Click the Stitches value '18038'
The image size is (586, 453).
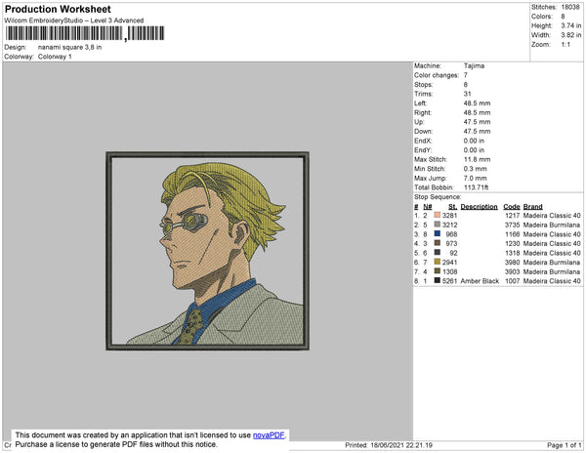pos(570,7)
